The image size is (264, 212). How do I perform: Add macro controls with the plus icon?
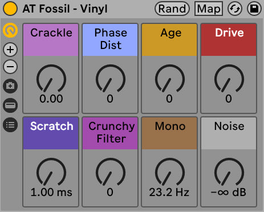10,50
